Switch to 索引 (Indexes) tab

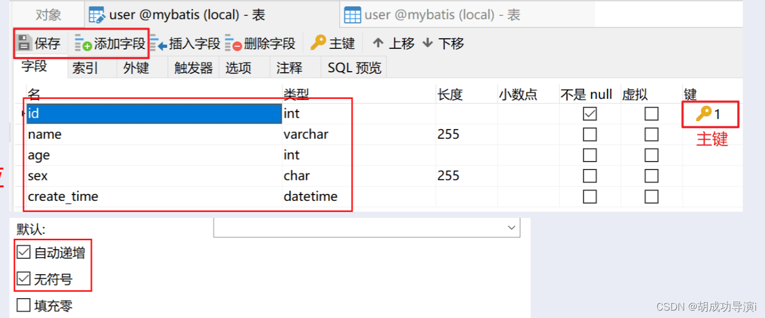click(x=85, y=68)
